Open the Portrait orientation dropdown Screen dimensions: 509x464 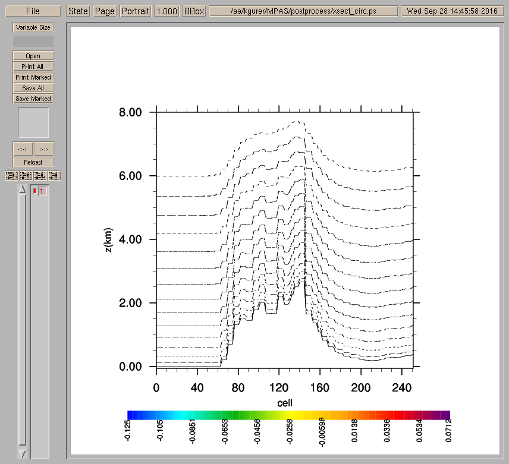[136, 11]
